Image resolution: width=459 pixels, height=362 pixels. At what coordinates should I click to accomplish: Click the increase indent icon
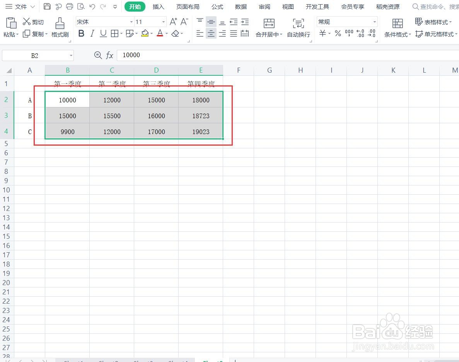(245, 22)
